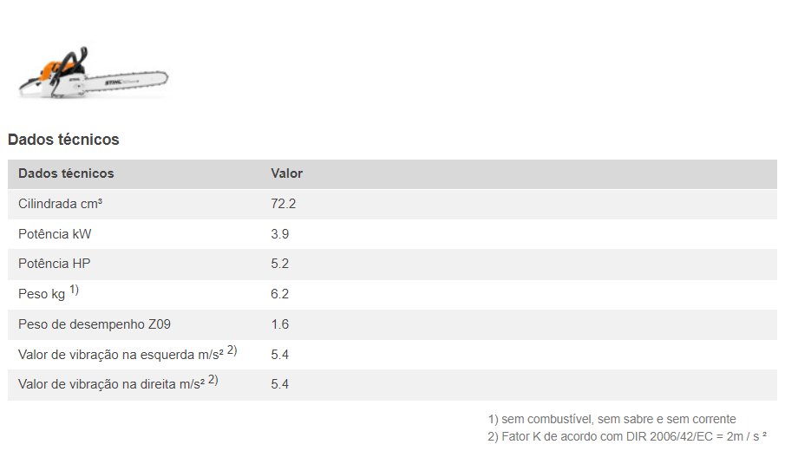The image size is (785, 451).
Task: Click the 5.4 value for left vibration
Action: coord(280,355)
